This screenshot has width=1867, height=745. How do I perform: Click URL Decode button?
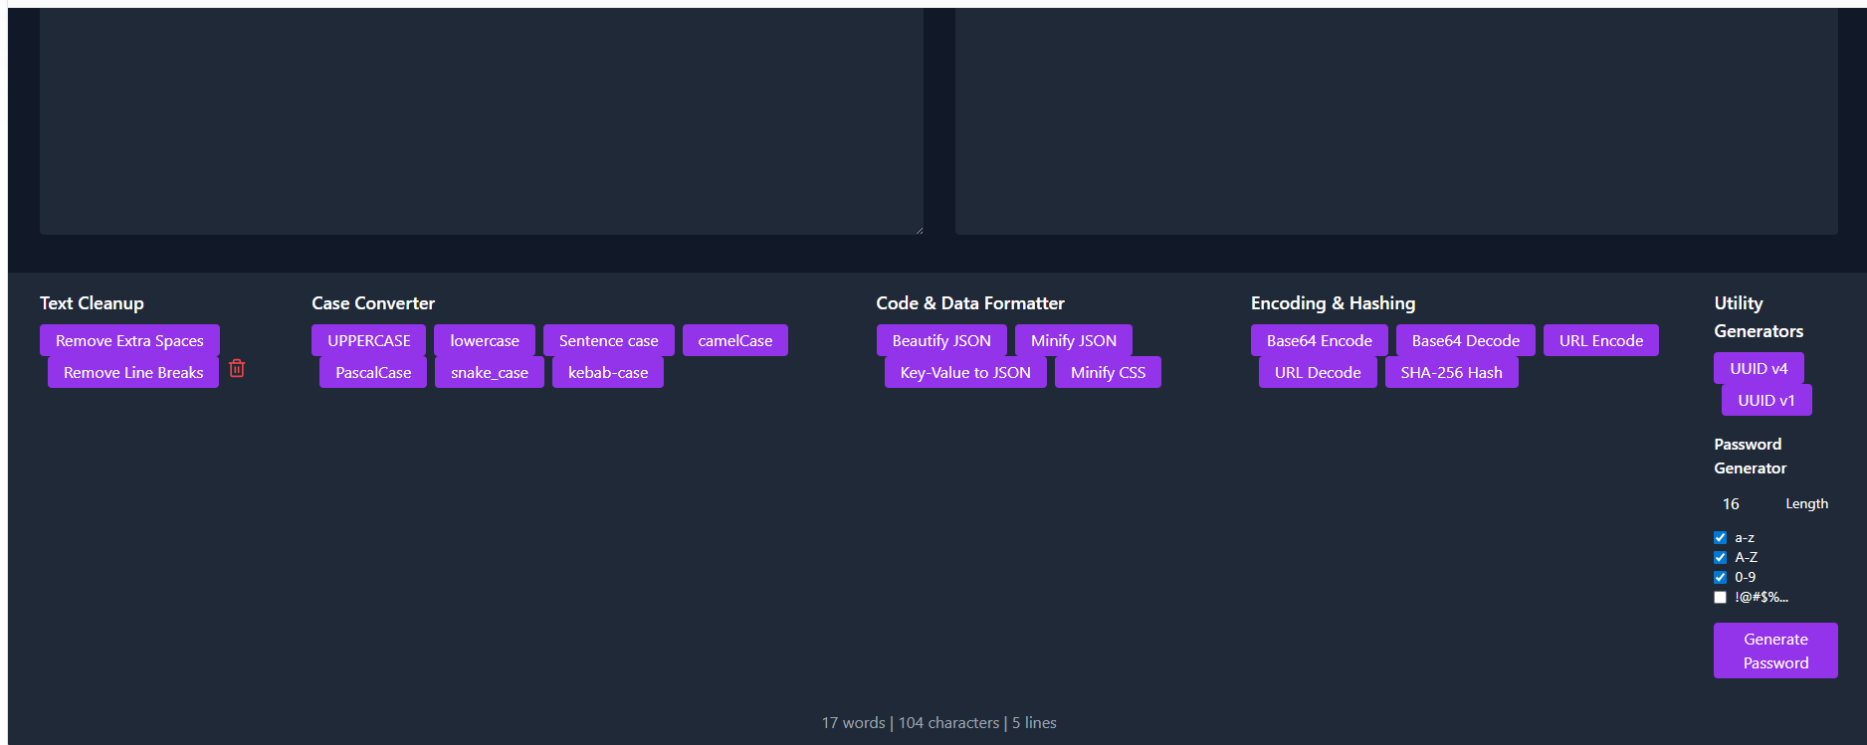click(x=1318, y=372)
